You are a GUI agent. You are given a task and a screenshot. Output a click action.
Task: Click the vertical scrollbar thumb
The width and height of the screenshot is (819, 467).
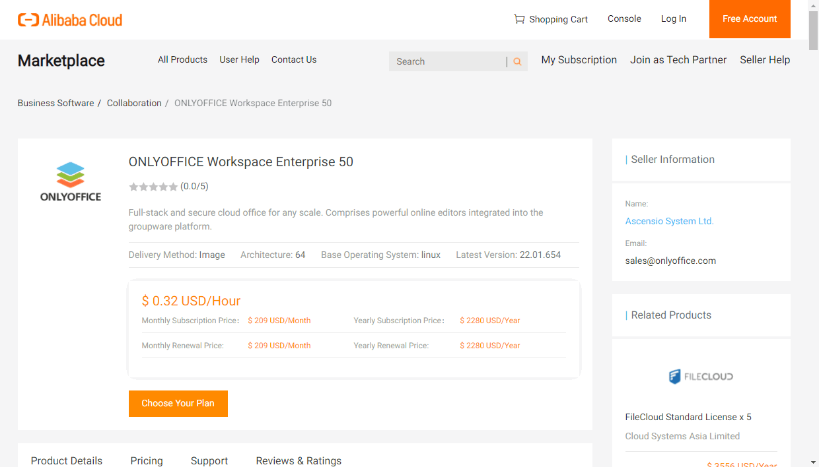pyautogui.click(x=813, y=30)
